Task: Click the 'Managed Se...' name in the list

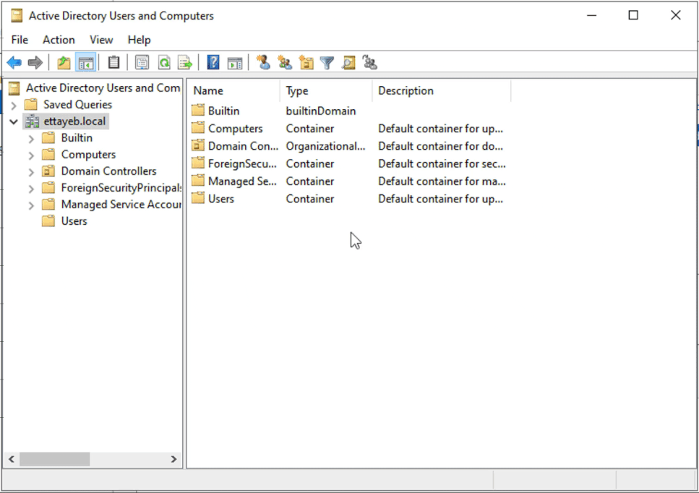Action: click(242, 181)
